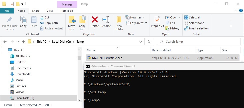
Task: Expand recent locations chevron
Action: click(x=18, y=42)
